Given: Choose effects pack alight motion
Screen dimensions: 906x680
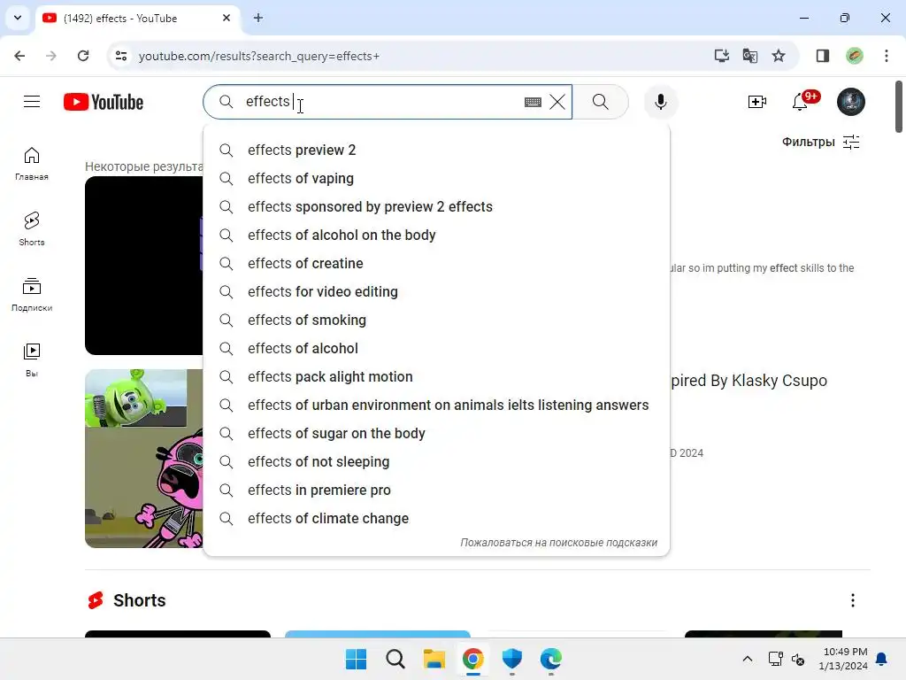Looking at the screenshot, I should point(436,376).
